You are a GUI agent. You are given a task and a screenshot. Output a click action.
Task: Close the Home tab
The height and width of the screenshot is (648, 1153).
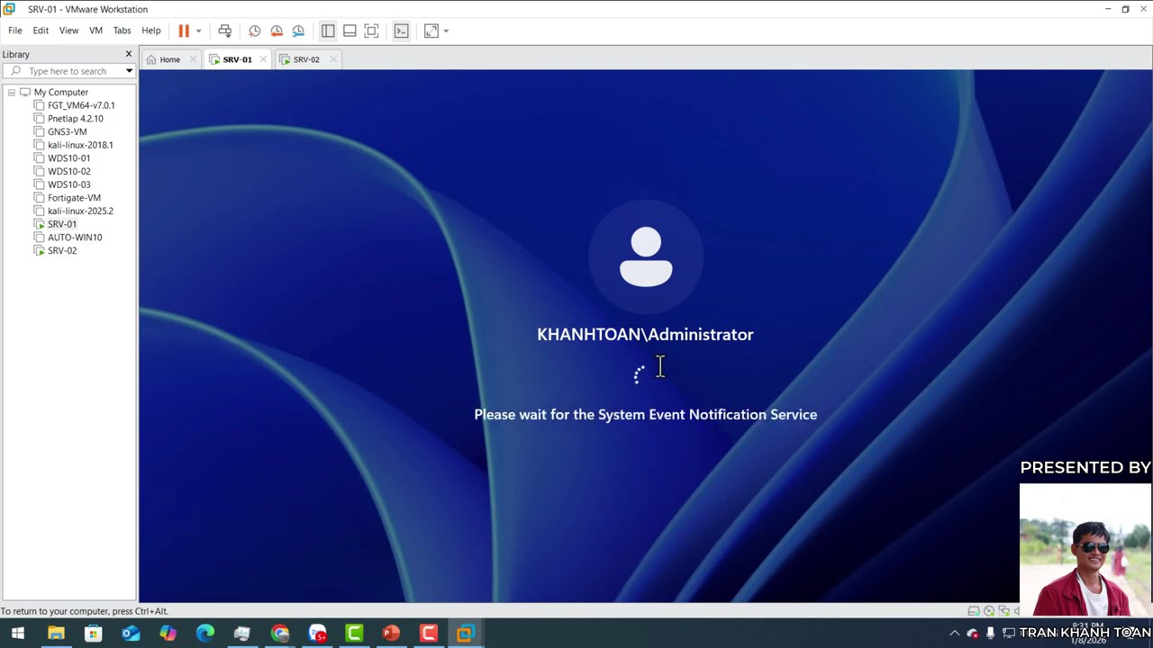pos(193,59)
